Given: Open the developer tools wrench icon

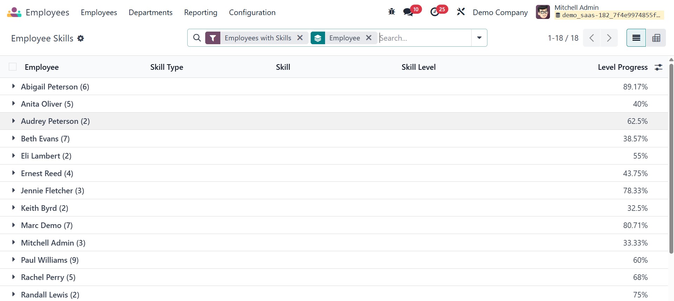Looking at the screenshot, I should 461,12.
